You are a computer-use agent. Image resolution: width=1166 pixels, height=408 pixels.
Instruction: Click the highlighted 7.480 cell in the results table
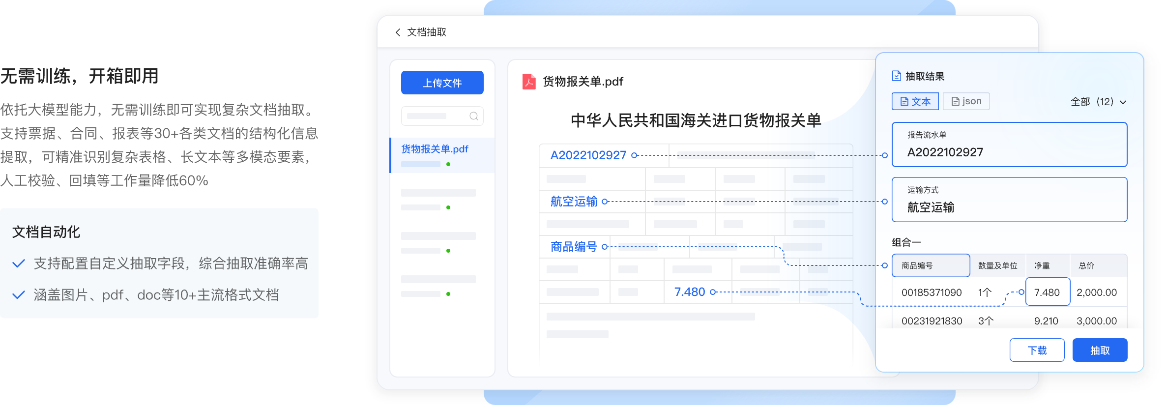click(1048, 292)
